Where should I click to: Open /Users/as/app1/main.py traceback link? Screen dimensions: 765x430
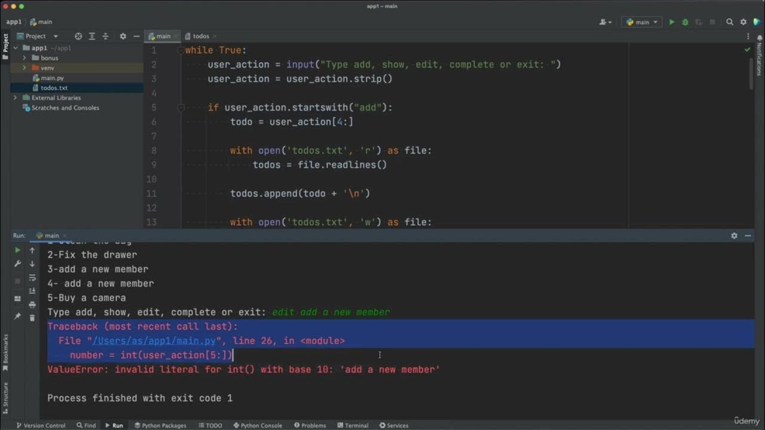154,341
